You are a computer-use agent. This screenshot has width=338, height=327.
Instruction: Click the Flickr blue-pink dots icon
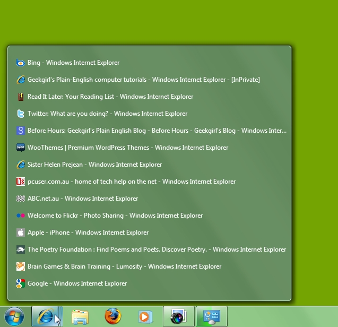pos(21,216)
